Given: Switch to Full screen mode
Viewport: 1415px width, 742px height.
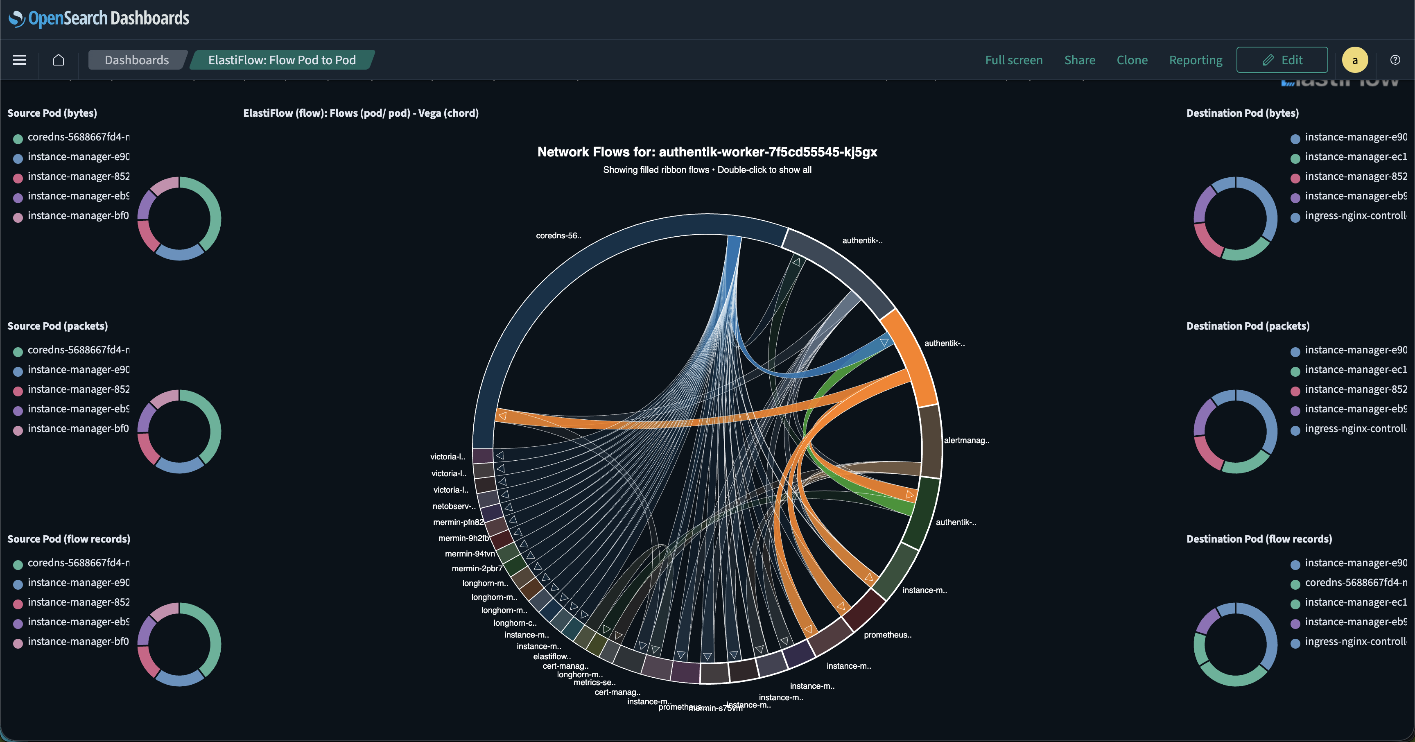Looking at the screenshot, I should 1013,59.
